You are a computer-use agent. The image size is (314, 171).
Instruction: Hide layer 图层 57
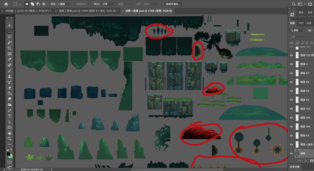click(291, 73)
